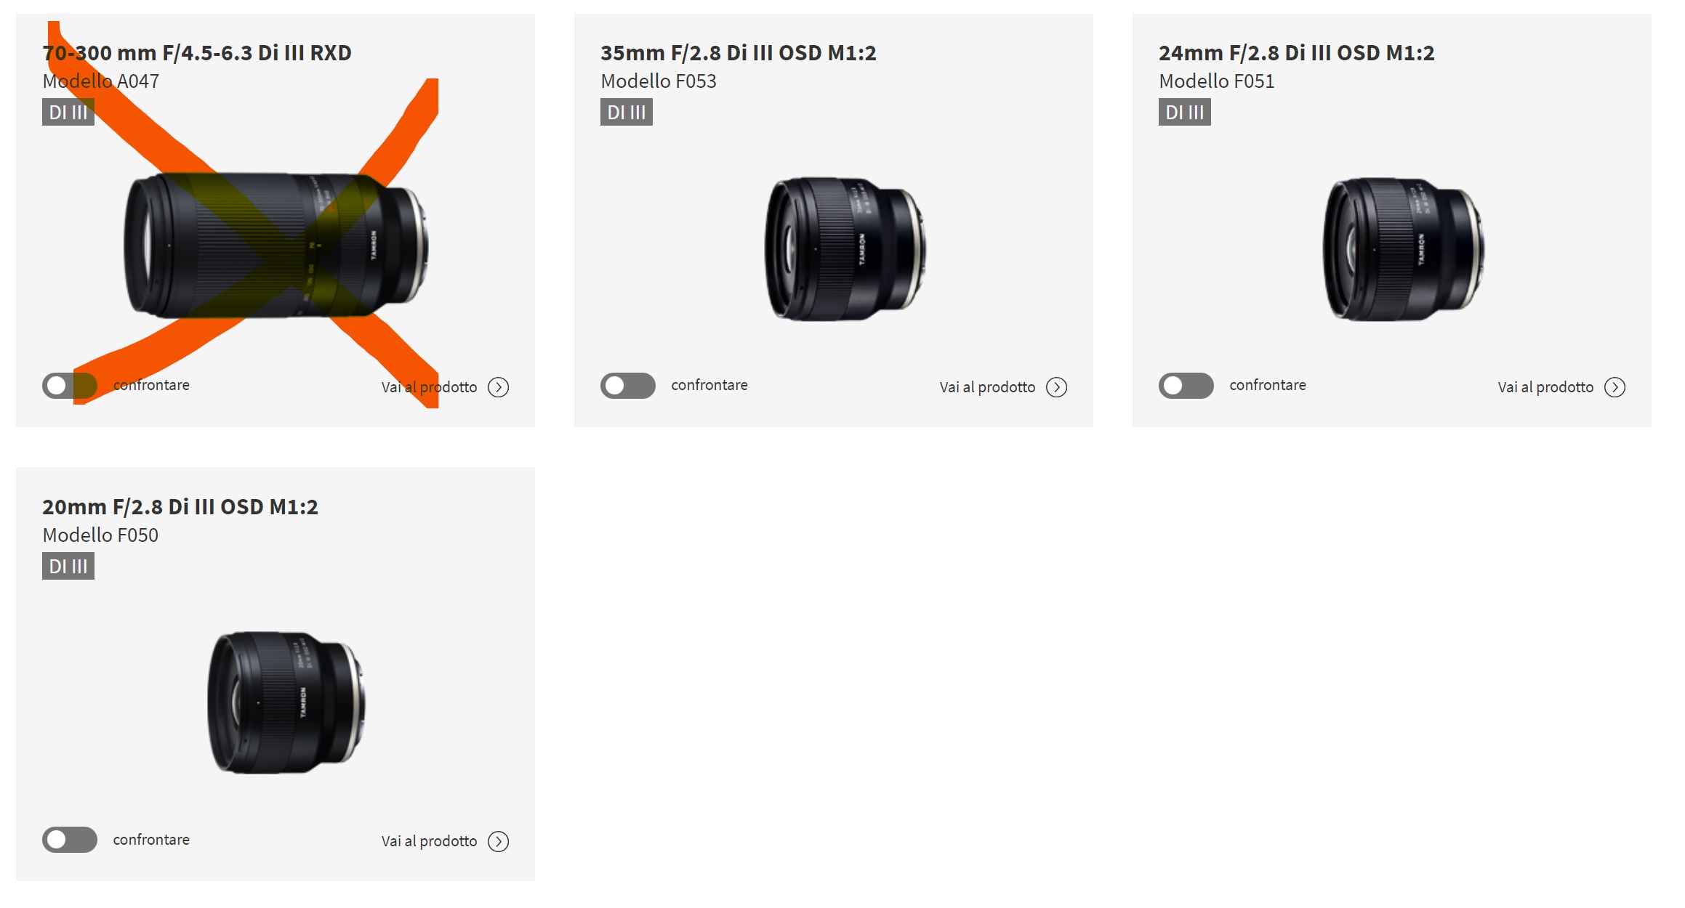Click arrow icon for 20mm F050 product

[x=498, y=841]
